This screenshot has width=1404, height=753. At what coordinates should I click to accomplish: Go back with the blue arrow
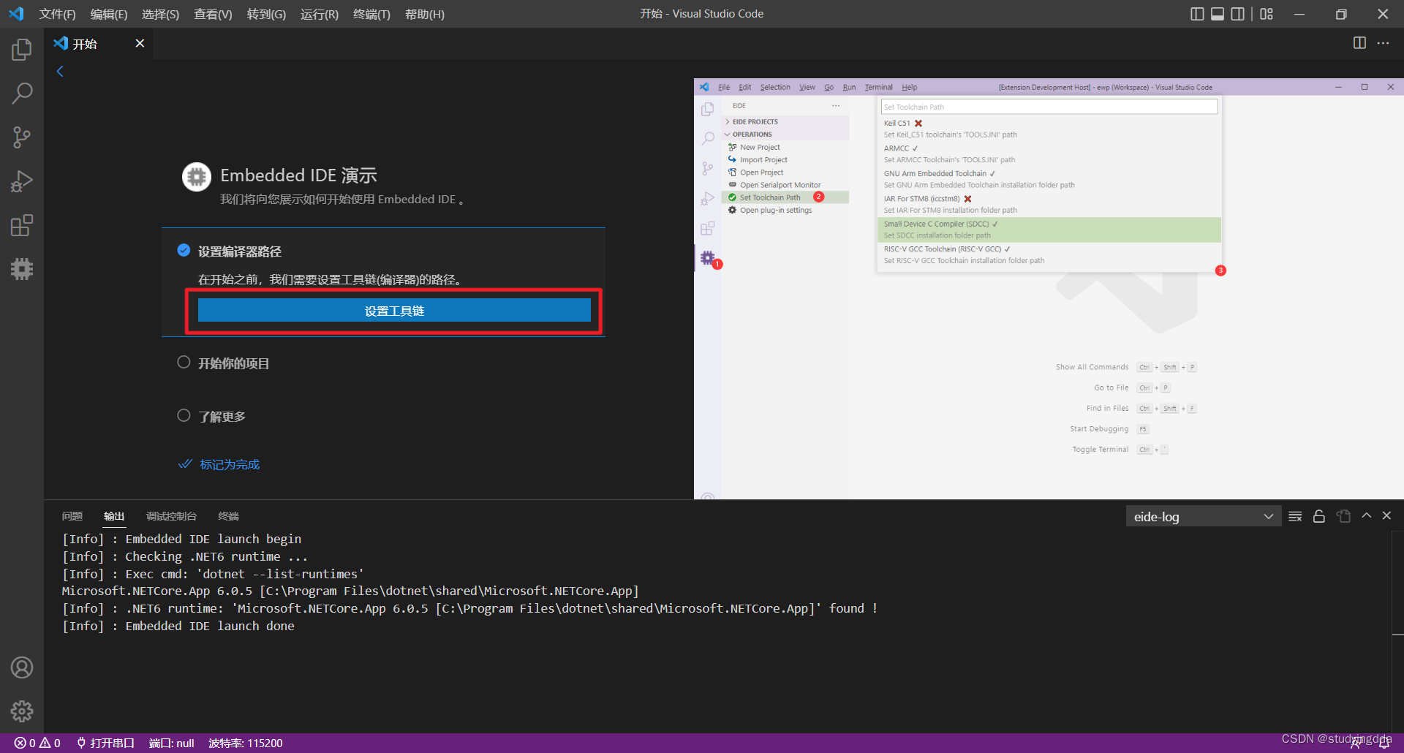(x=60, y=71)
